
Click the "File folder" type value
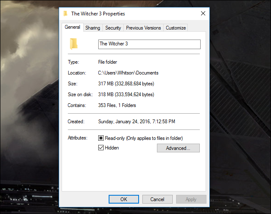pos(107,62)
